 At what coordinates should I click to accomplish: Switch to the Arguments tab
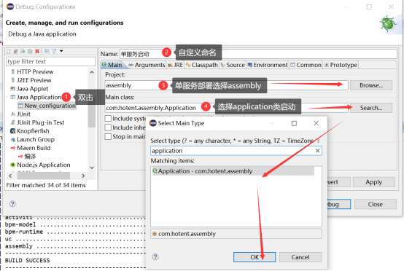click(147, 65)
